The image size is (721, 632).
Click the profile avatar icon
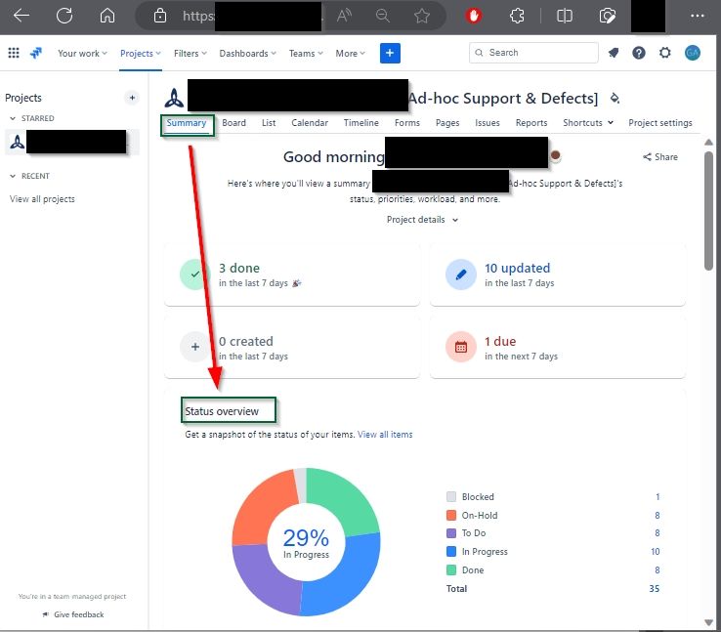(x=692, y=53)
